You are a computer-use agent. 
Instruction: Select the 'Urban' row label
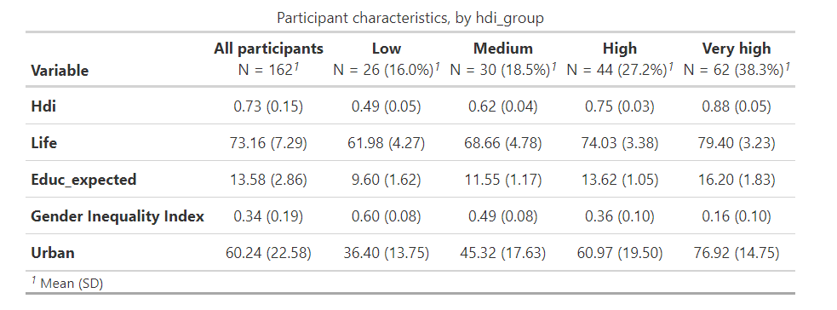[53, 252]
